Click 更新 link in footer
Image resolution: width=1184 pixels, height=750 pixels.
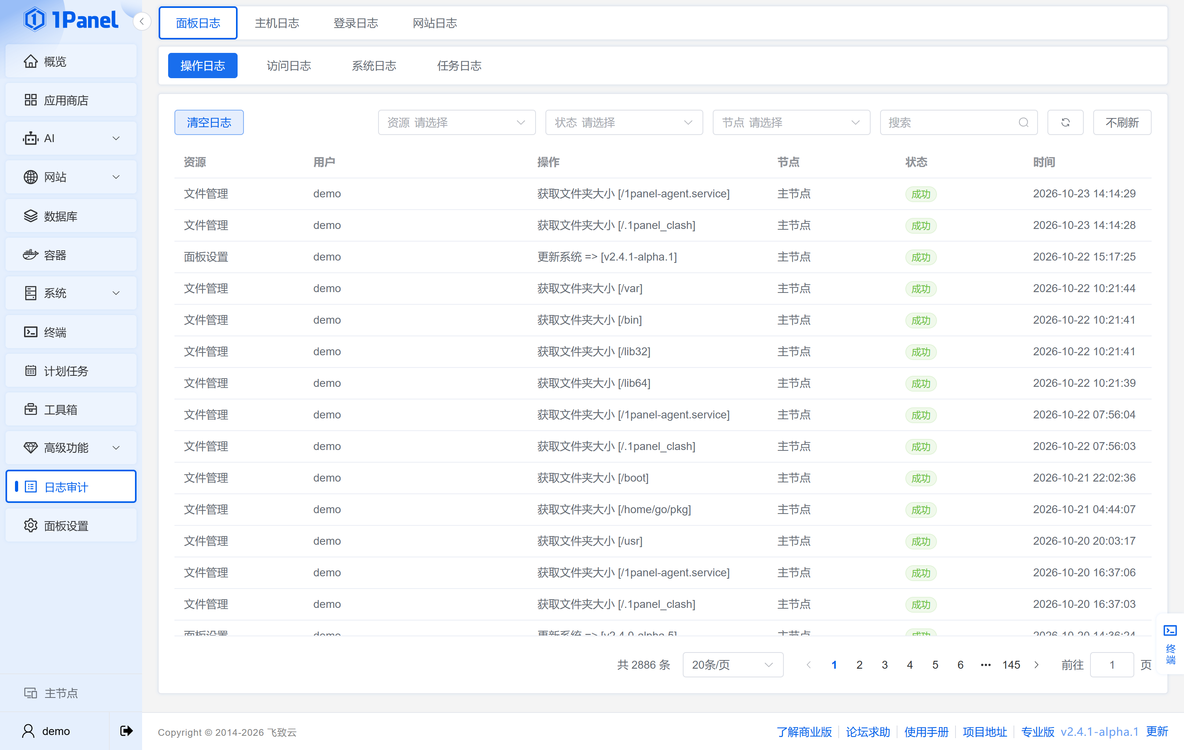click(x=1157, y=731)
